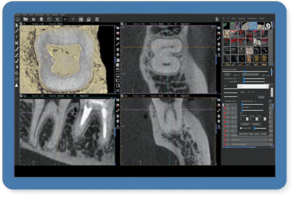Click the Aplicar button in the filter dialog
The width and height of the screenshot is (294, 197).
tap(256, 124)
